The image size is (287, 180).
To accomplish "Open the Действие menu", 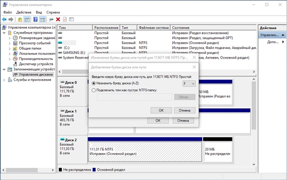I will [24, 12].
